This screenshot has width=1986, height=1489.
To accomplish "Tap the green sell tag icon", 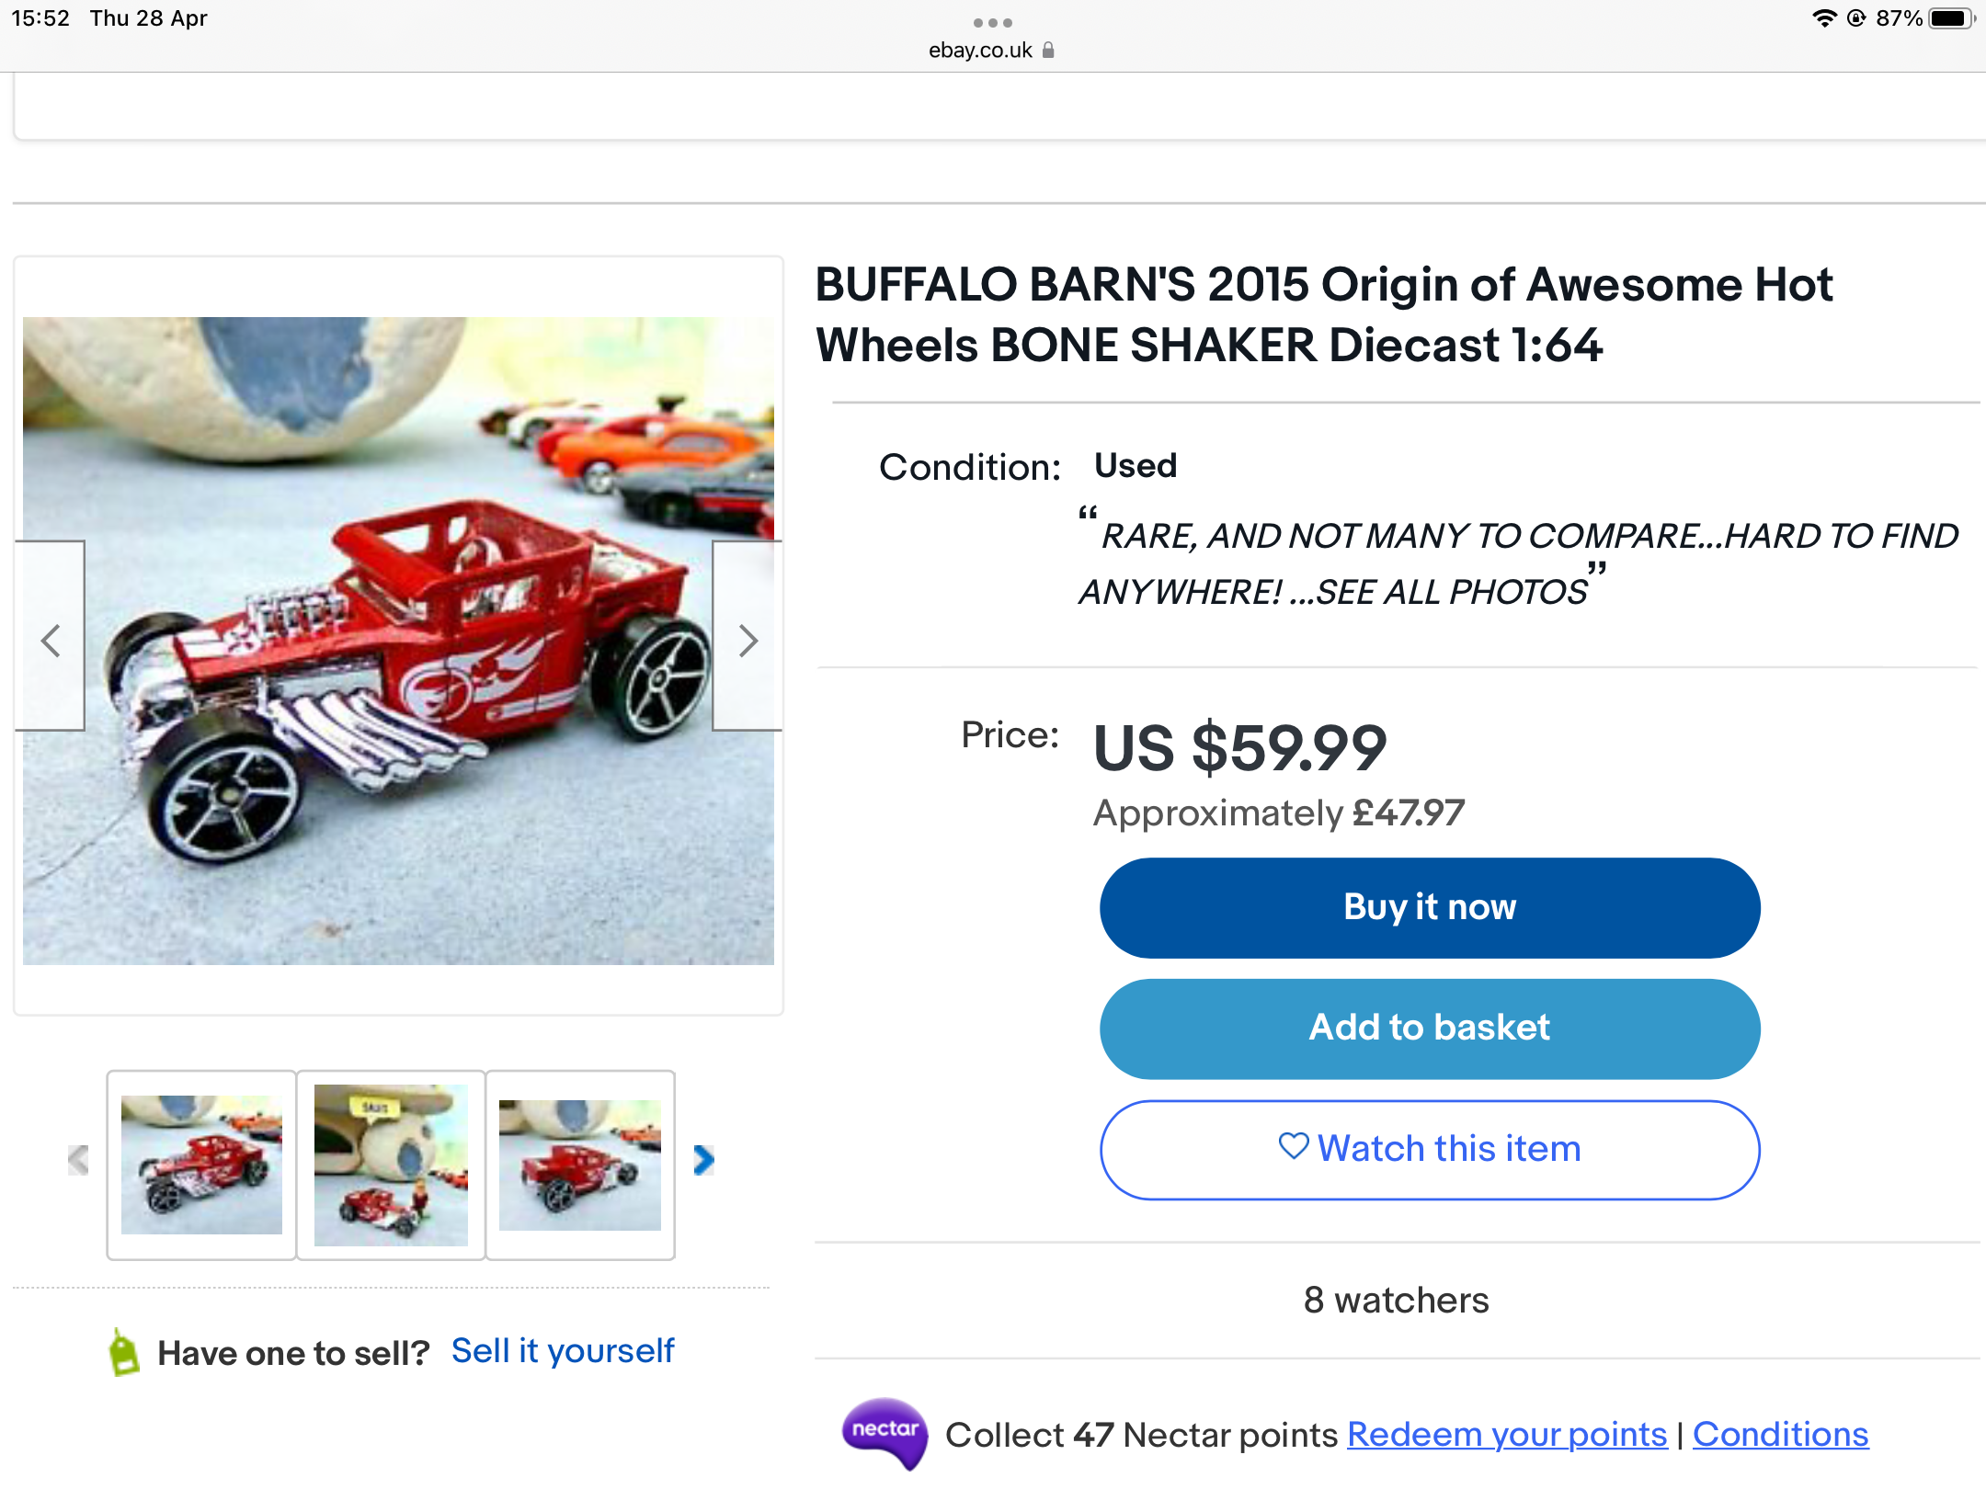I will (x=123, y=1352).
